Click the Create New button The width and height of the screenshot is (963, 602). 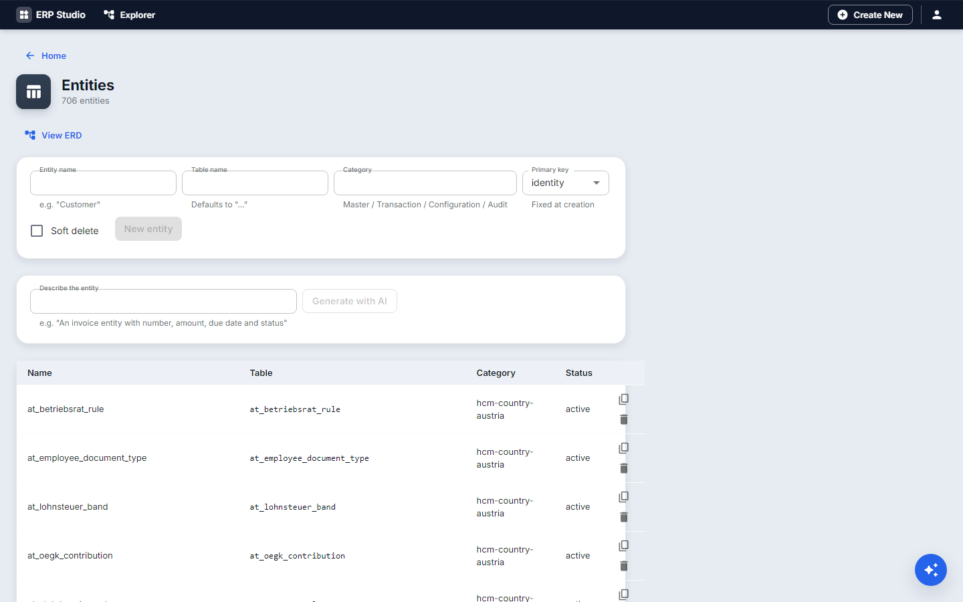(x=870, y=15)
